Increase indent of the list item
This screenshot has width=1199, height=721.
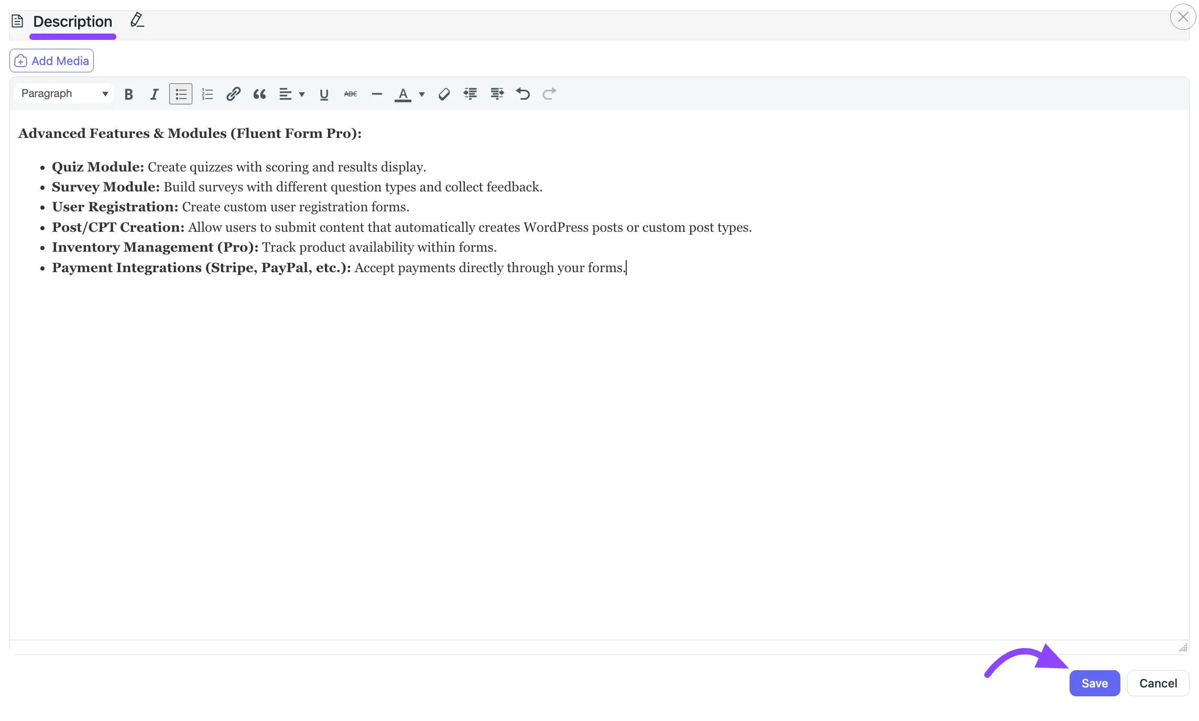point(497,94)
